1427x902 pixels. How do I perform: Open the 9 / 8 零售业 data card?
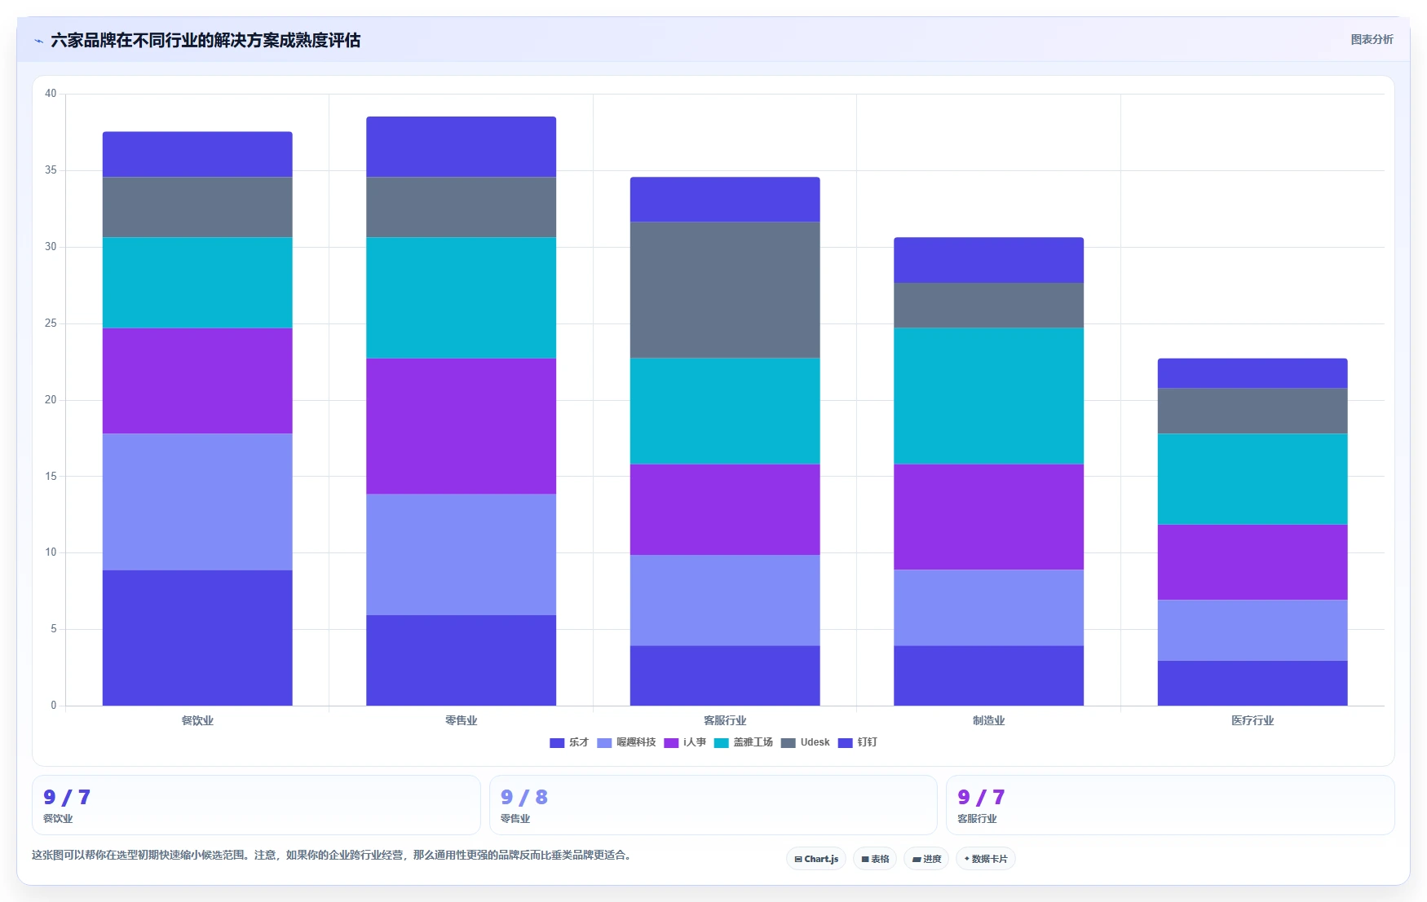click(713, 805)
